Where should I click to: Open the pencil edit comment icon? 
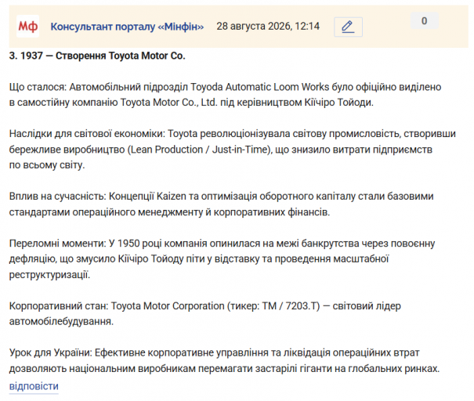348,27
